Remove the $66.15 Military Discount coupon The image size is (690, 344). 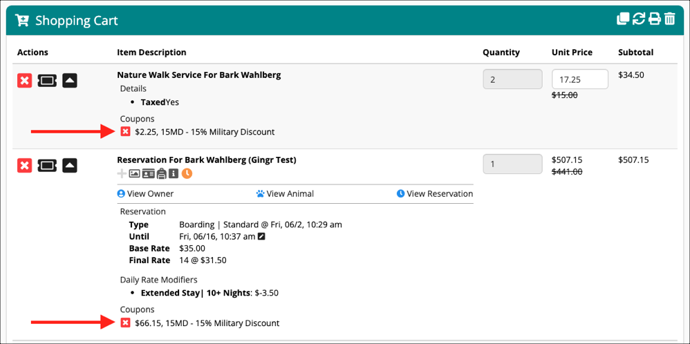point(125,323)
